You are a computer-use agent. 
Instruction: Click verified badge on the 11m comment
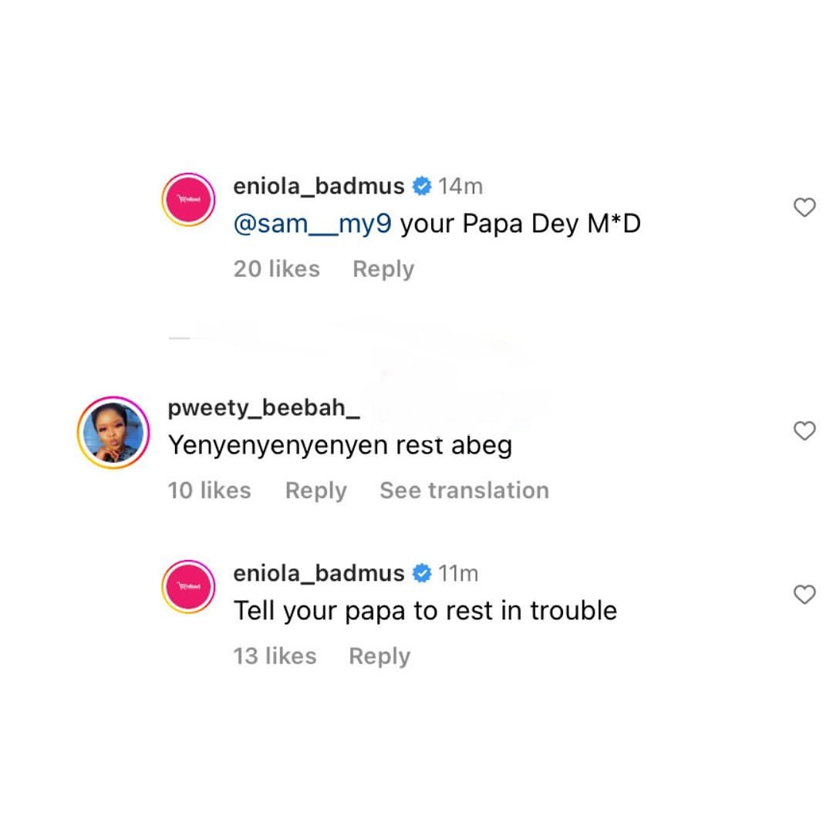(x=421, y=573)
